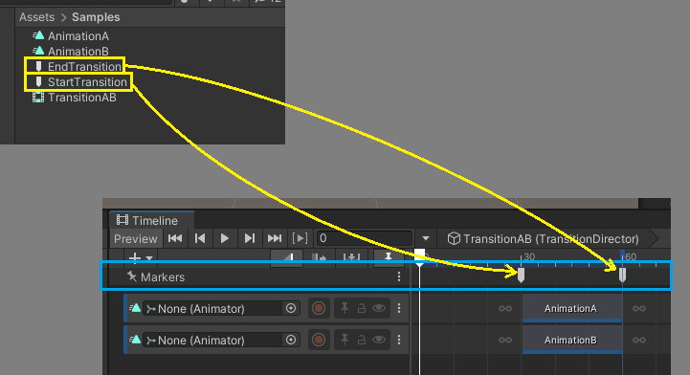Toggle the marker track pin toolbar icon
The width and height of the screenshot is (690, 375).
(389, 257)
